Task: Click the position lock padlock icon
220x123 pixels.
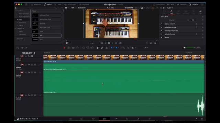Action: [x=107, y=48]
